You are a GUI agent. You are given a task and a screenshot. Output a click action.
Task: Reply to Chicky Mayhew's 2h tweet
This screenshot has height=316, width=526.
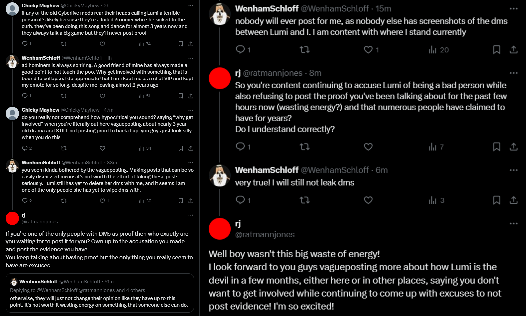25,44
